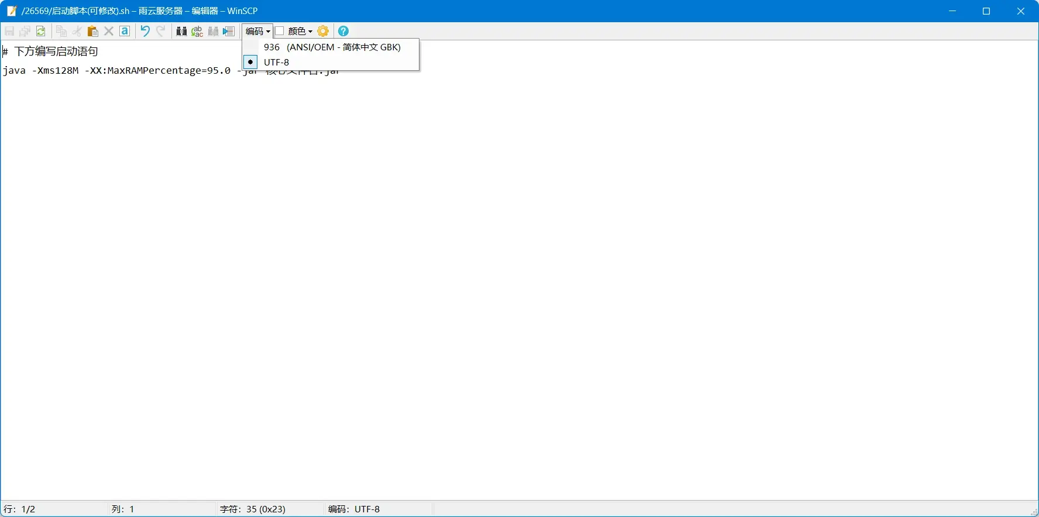Click the Delete X icon in toolbar
The image size is (1039, 517).
(x=109, y=31)
